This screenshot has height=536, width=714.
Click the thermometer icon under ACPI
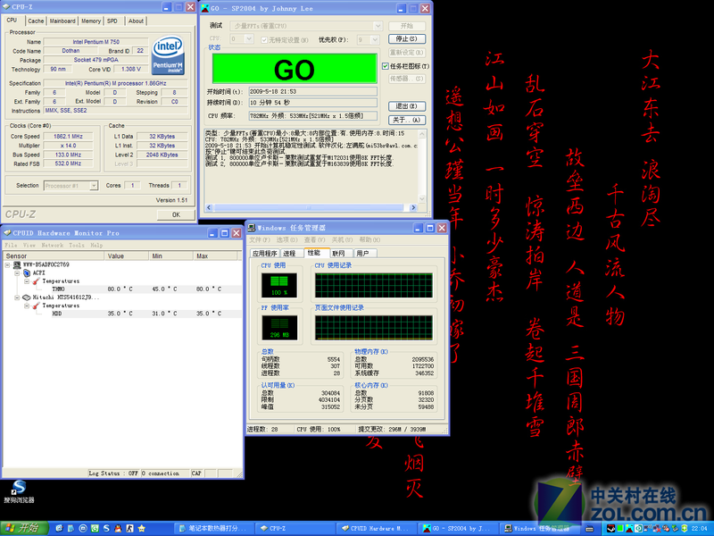[x=36, y=281]
